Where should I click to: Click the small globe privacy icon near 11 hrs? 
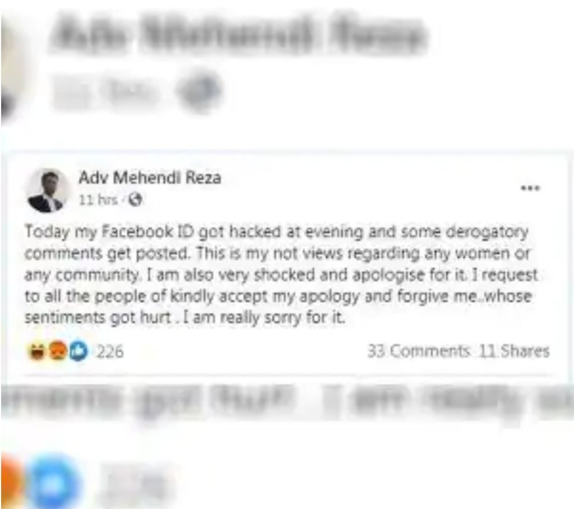tap(136, 200)
